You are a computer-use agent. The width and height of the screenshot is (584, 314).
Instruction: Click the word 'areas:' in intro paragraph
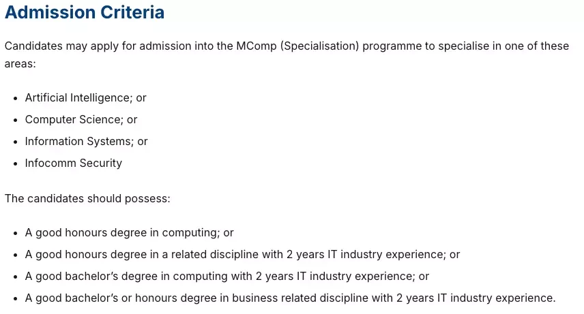click(20, 64)
